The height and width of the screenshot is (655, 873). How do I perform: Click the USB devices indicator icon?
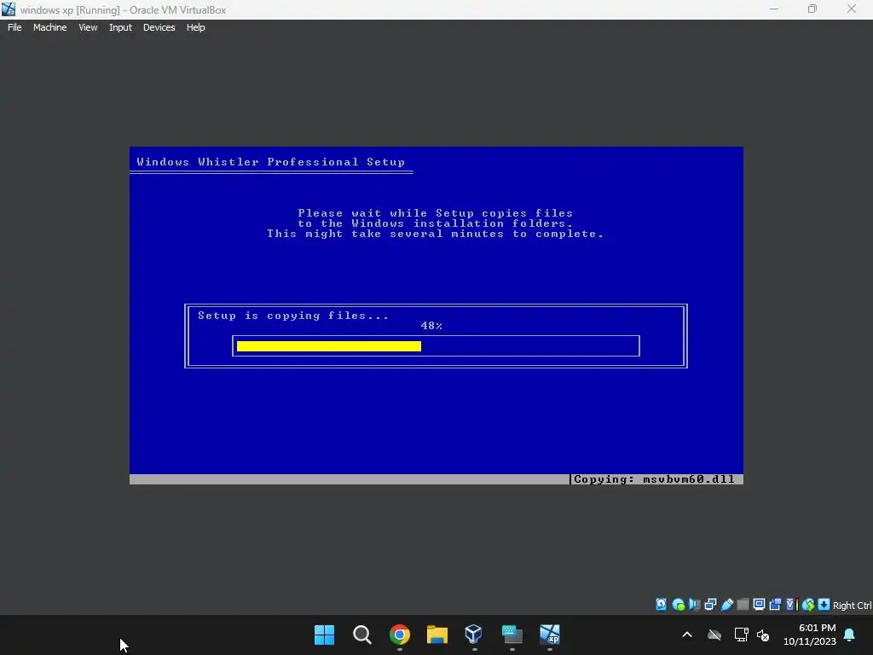[x=726, y=605]
